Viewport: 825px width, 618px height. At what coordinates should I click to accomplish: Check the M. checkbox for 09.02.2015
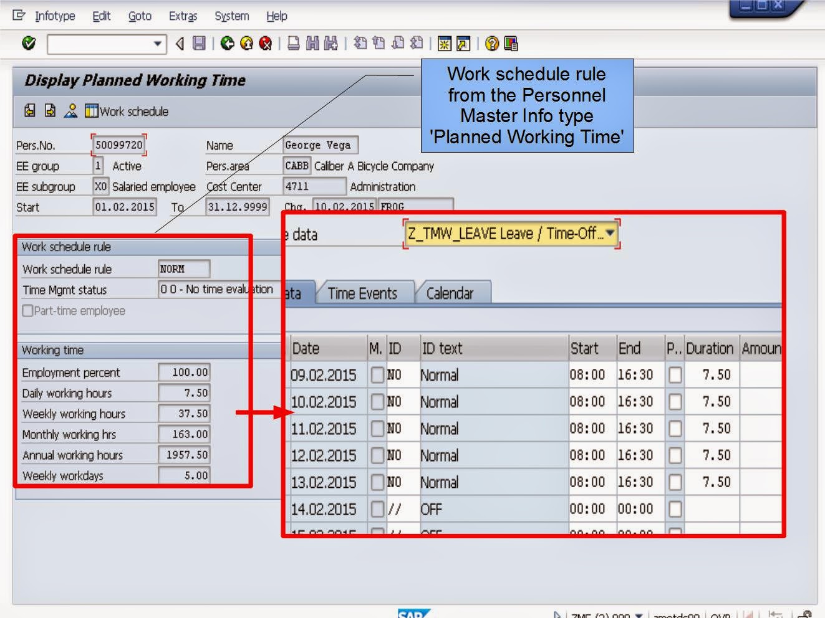(x=377, y=375)
